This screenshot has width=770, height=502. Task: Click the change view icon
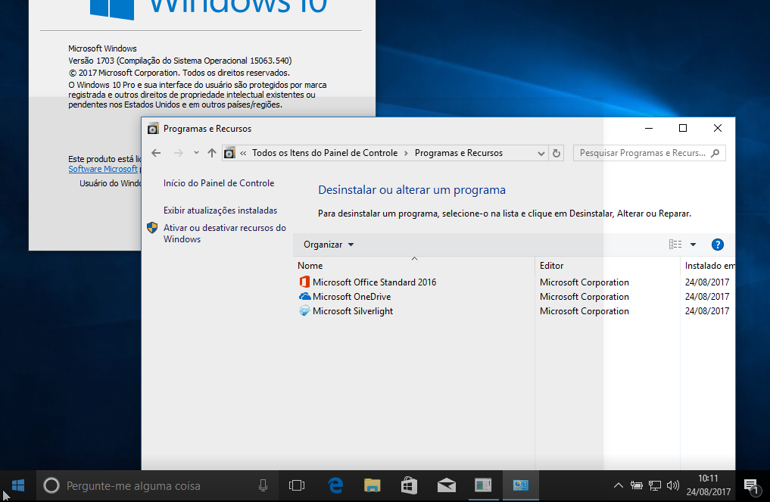[x=675, y=245]
